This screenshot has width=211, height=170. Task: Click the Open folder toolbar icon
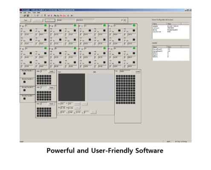[x=25, y=15]
